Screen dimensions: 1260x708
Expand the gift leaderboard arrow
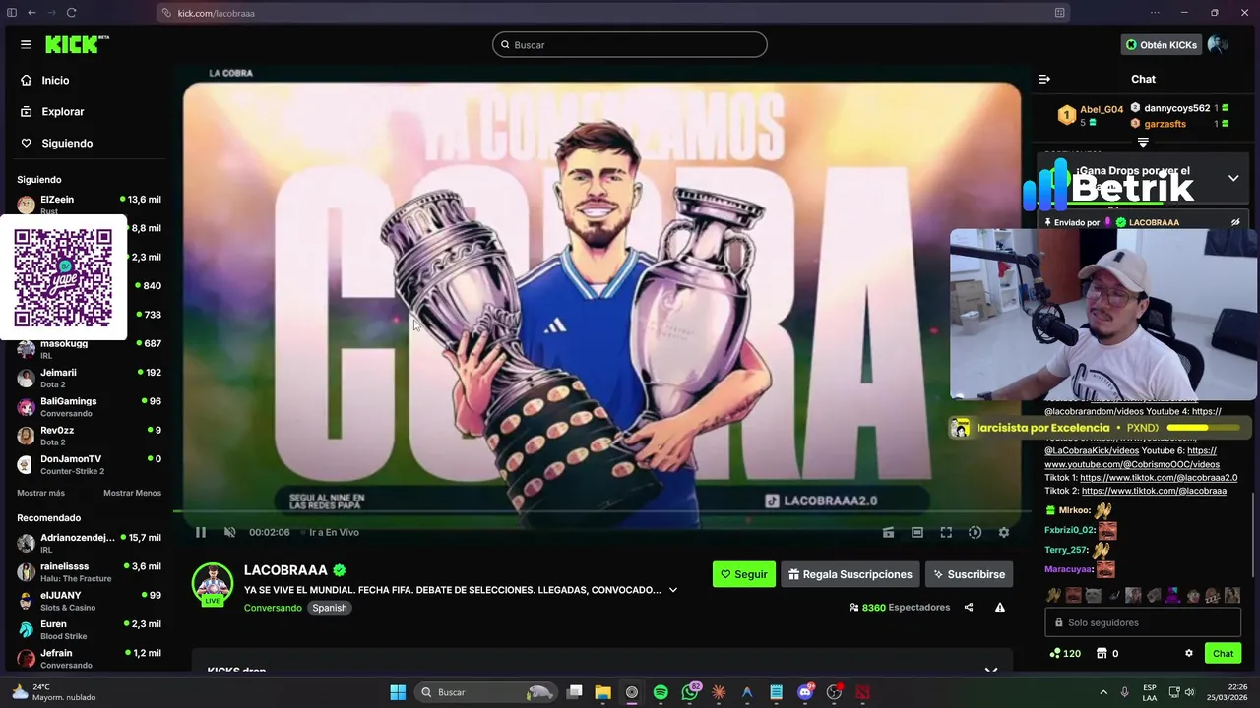(1143, 143)
